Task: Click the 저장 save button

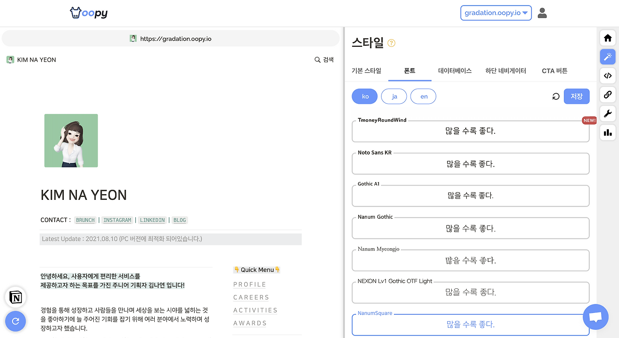Action: click(x=576, y=96)
